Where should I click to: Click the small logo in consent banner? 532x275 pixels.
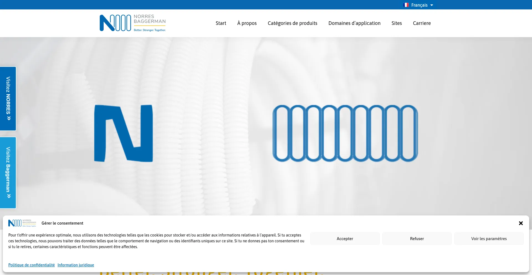22,223
